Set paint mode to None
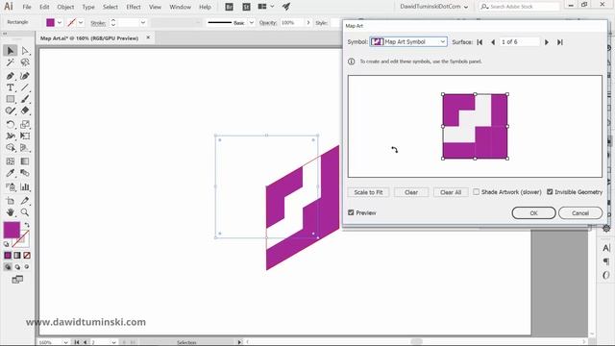Image resolution: width=615 pixels, height=346 pixels. tap(27, 256)
